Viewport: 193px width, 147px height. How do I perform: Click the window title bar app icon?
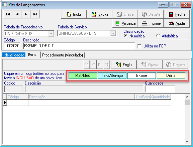click(x=4, y=5)
